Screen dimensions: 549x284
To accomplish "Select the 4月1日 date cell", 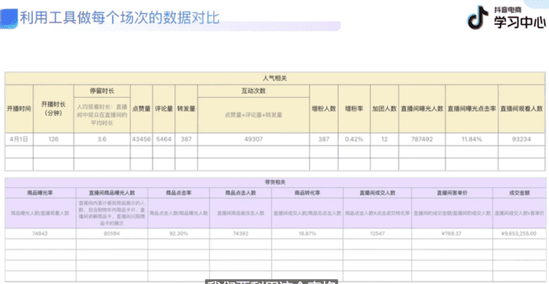I will pos(19,139).
